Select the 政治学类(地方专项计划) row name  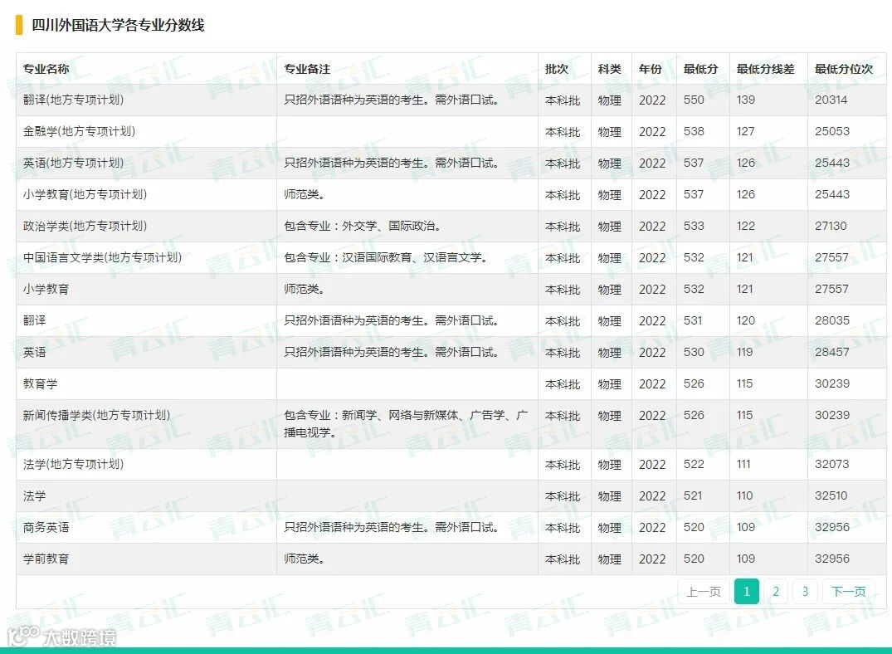pyautogui.click(x=85, y=227)
